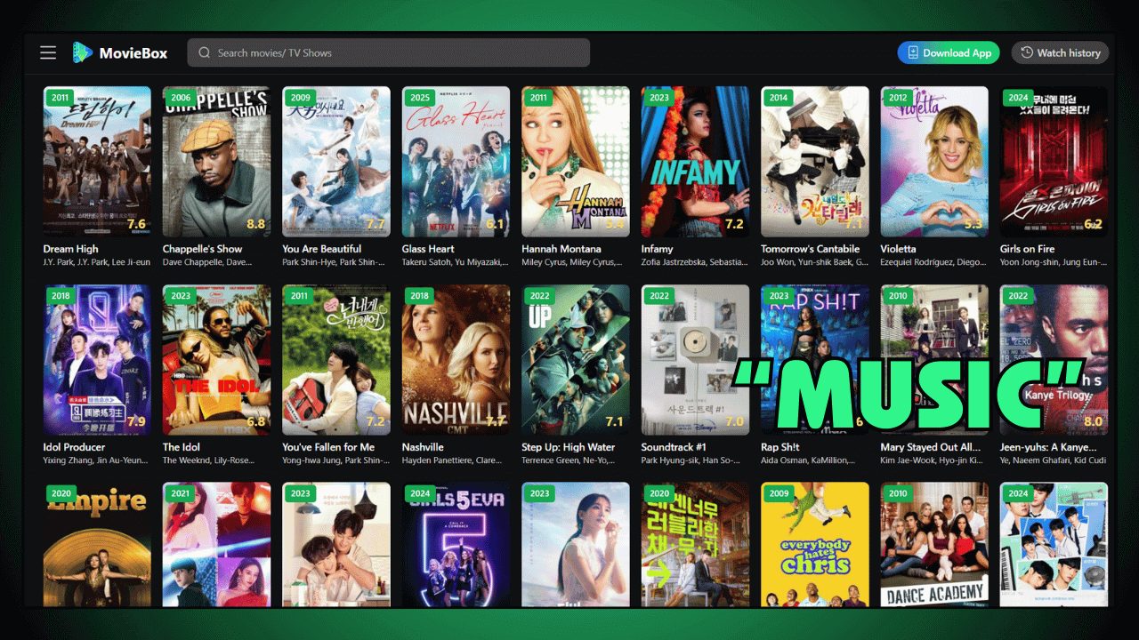Image resolution: width=1139 pixels, height=640 pixels.
Task: Open the hamburger menu icon
Action: coord(48,52)
